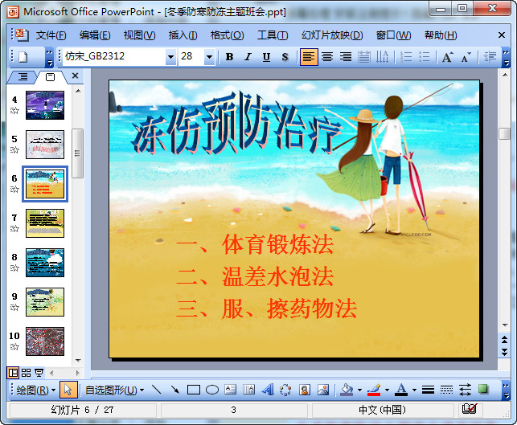
Task: Switch to the Slides thumbnail tab
Action: [50, 77]
